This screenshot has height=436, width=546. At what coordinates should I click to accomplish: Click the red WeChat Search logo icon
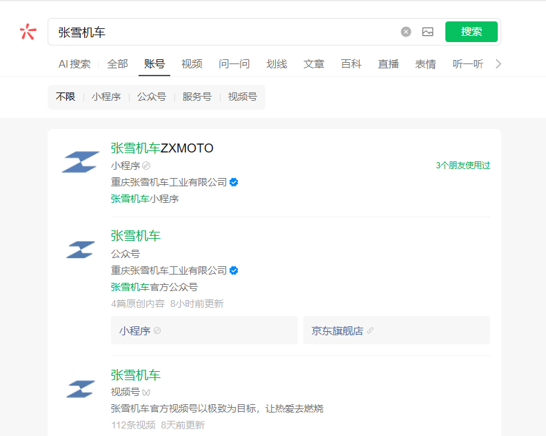coord(28,32)
